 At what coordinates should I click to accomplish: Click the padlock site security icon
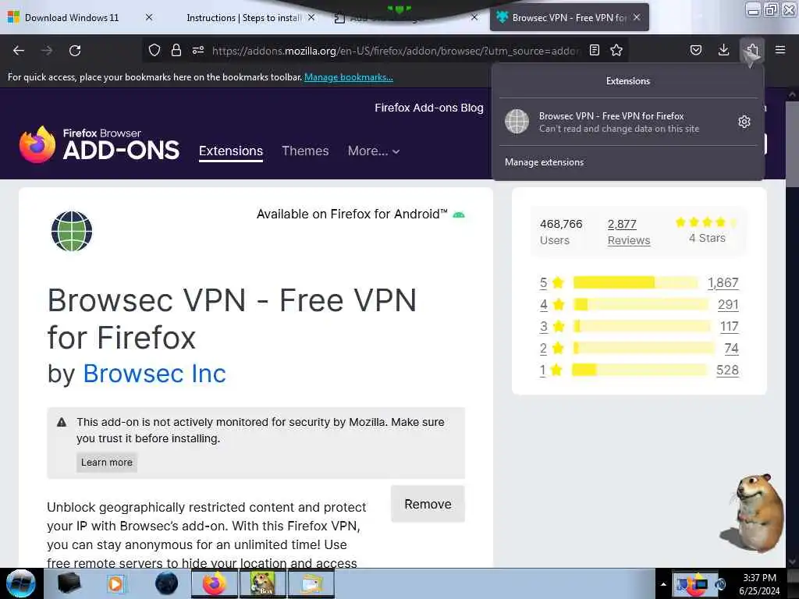coord(176,50)
